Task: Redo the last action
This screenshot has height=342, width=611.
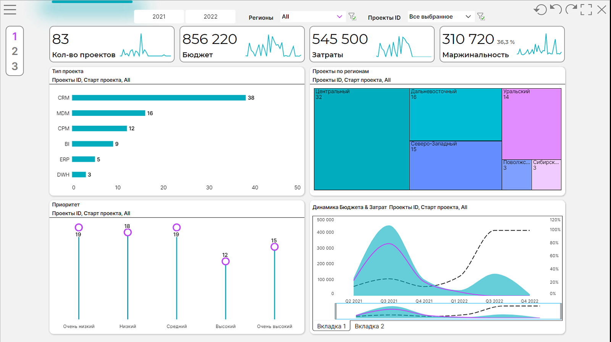Action: tap(571, 9)
